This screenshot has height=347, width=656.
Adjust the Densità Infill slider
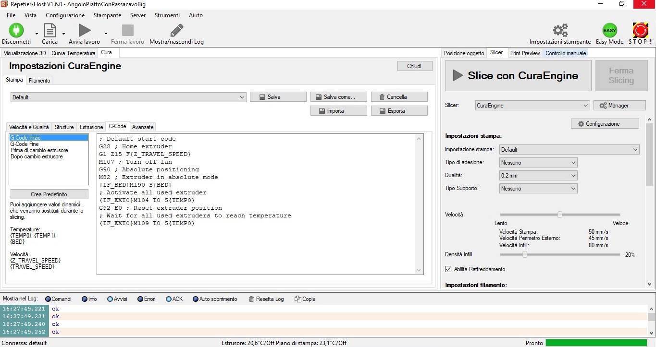coord(525,255)
